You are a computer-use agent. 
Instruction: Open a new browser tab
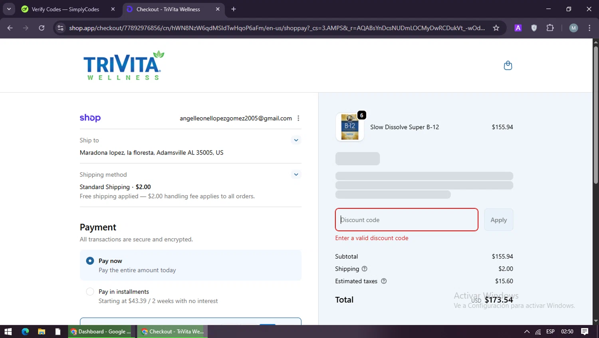pyautogui.click(x=234, y=9)
